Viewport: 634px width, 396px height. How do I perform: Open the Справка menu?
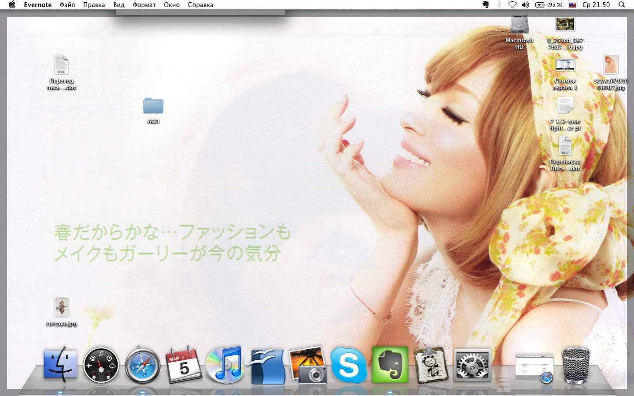200,5
